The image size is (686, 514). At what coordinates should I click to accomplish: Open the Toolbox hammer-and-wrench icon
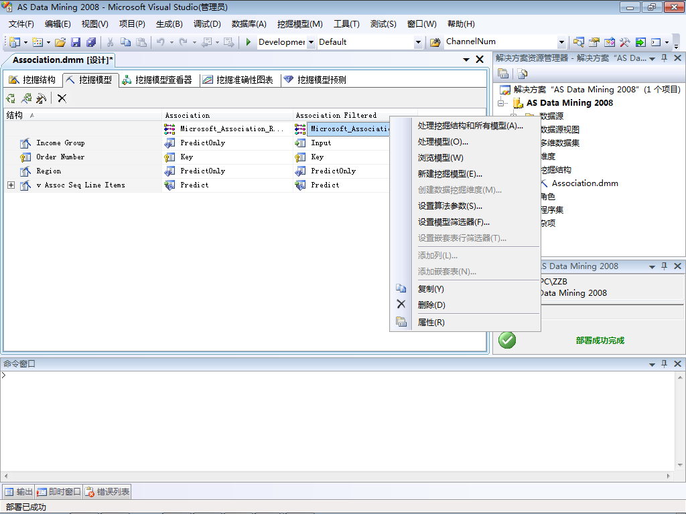[625, 42]
